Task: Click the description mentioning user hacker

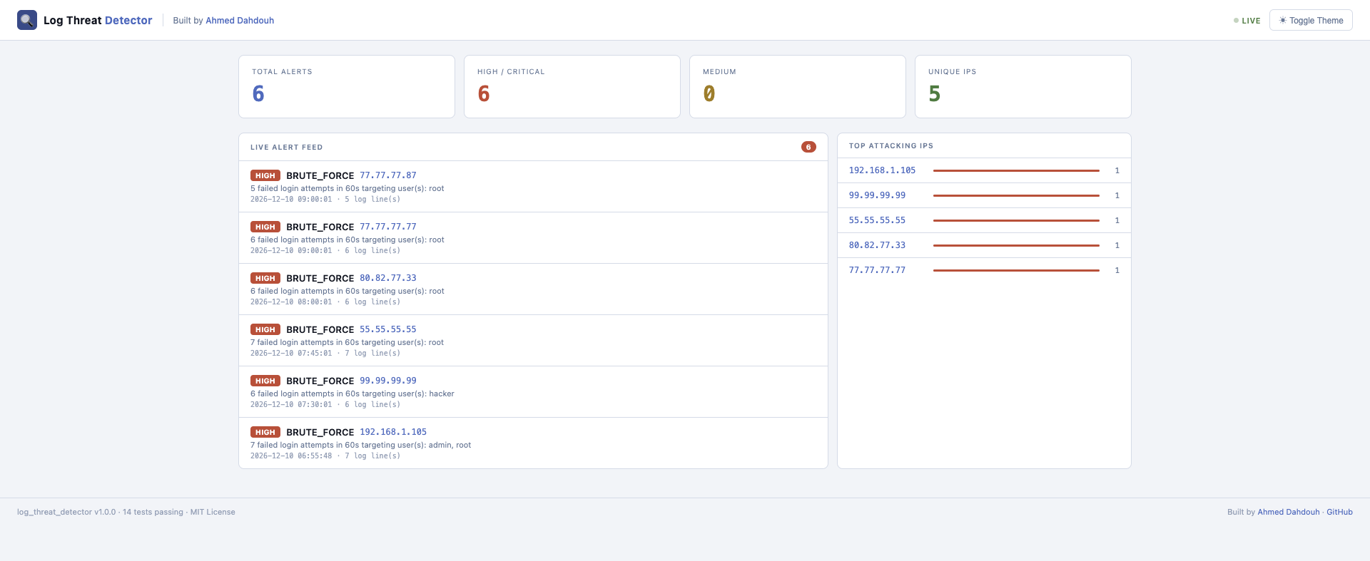Action: coord(352,394)
